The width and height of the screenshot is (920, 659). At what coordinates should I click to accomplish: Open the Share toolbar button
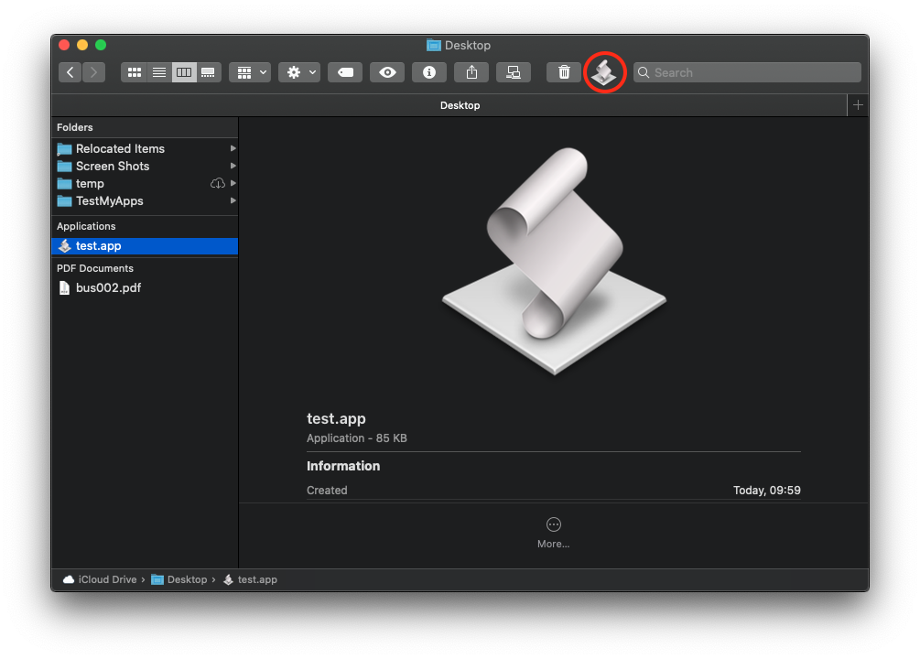click(471, 72)
